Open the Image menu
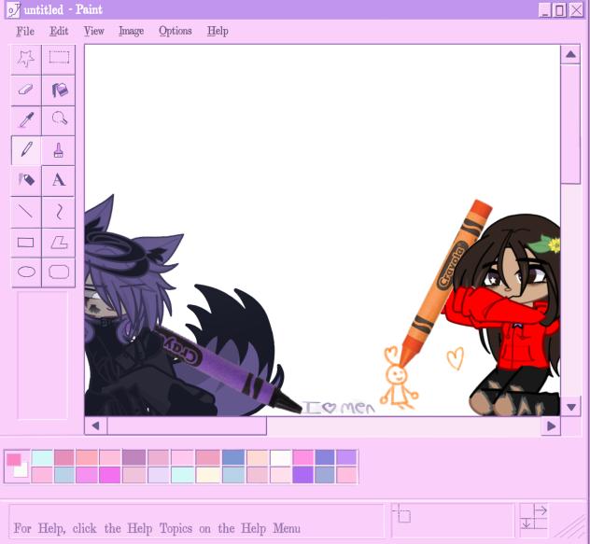 click(x=131, y=31)
